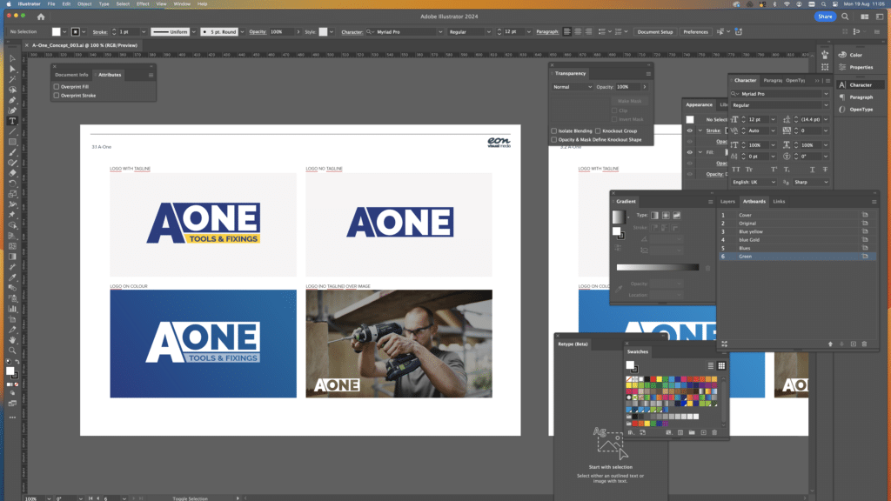Enable the Overprint Stroke checkbox
The height and width of the screenshot is (501, 891).
pyautogui.click(x=57, y=96)
